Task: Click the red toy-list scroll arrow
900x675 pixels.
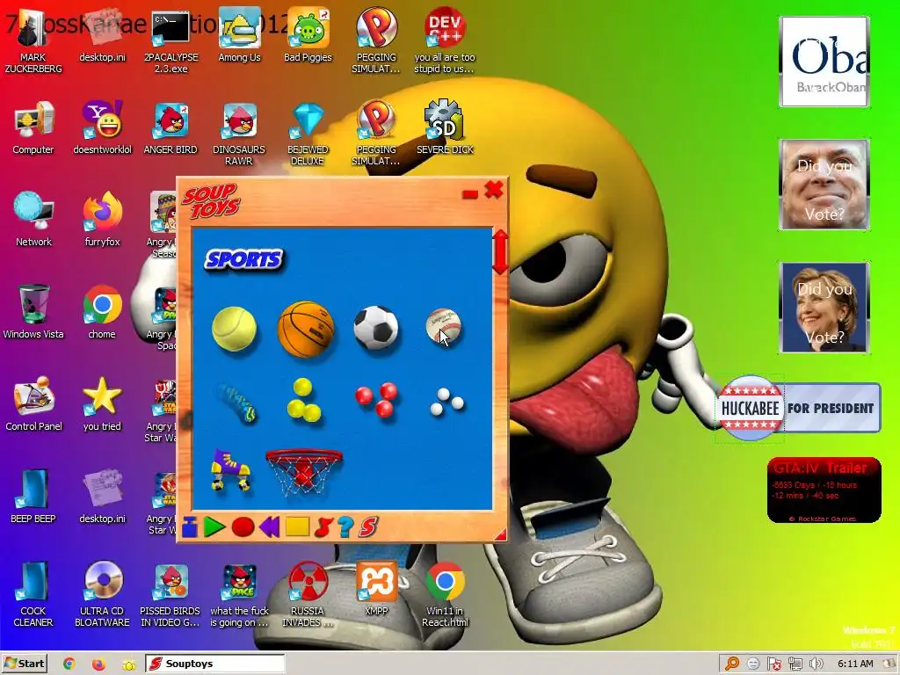Action: tap(500, 252)
